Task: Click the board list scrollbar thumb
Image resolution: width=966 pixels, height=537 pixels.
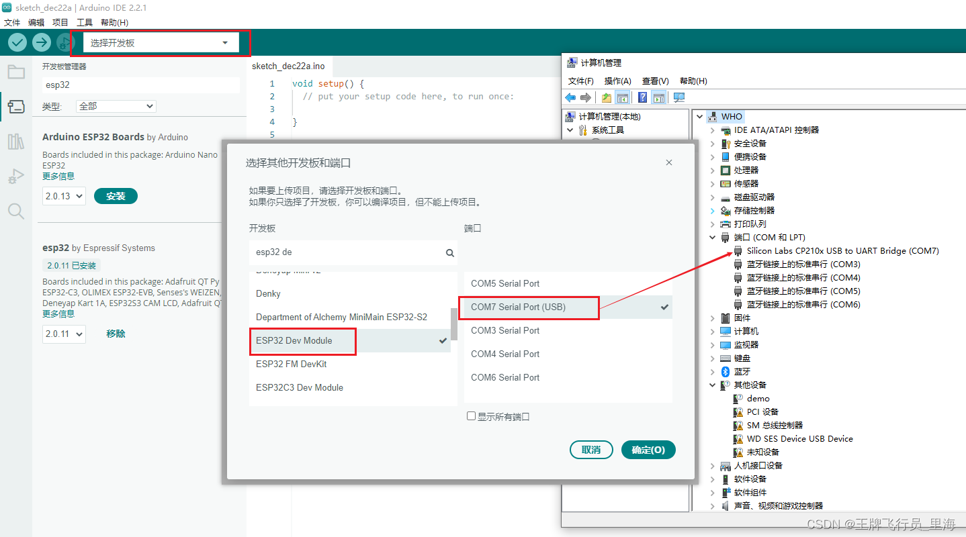Action: (454, 324)
